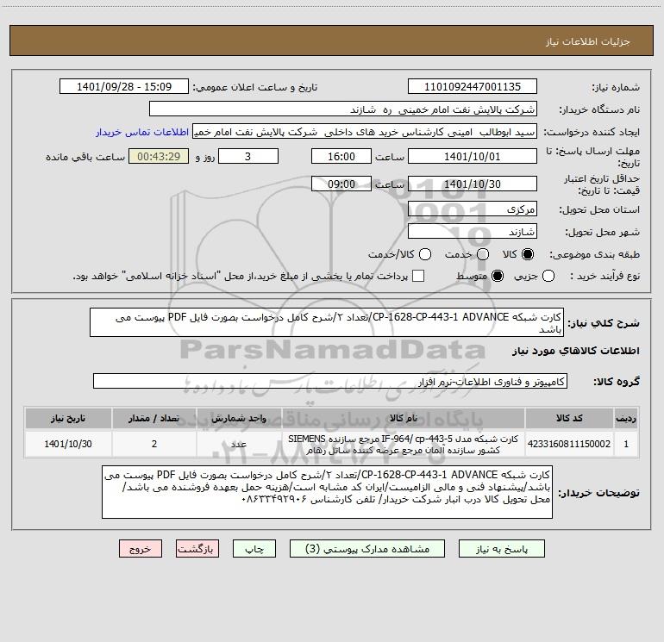Click the پاسخ به نیاز button
This screenshot has height=642, width=664.
pos(502,549)
